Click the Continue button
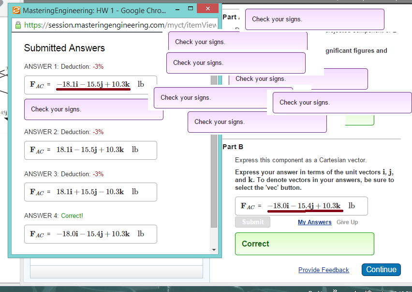Screen dimensions: 412x292 pyautogui.click(x=381, y=270)
